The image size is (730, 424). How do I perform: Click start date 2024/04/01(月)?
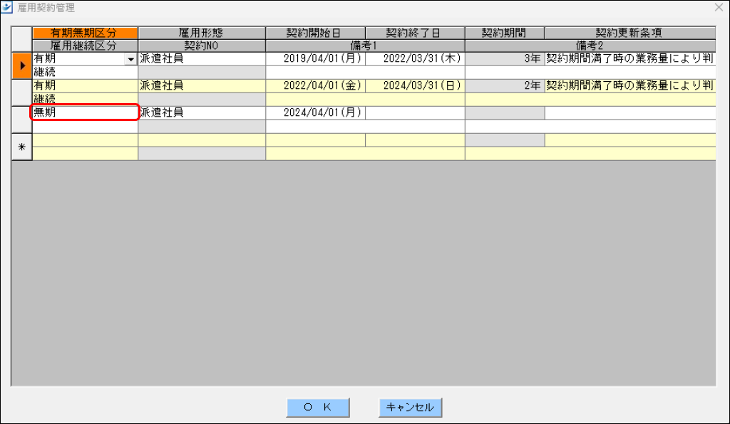tap(315, 112)
